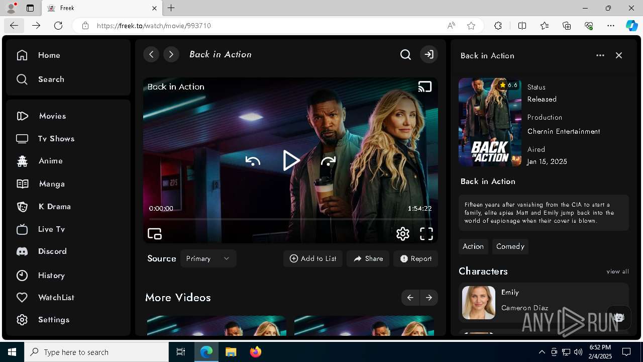Click the History clock icon
Screen dimensions: 643x362
22,276
